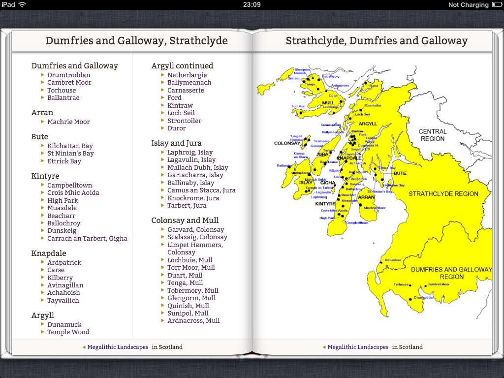
Task: Go to Lochbuie, Mull
Action: 189,260
